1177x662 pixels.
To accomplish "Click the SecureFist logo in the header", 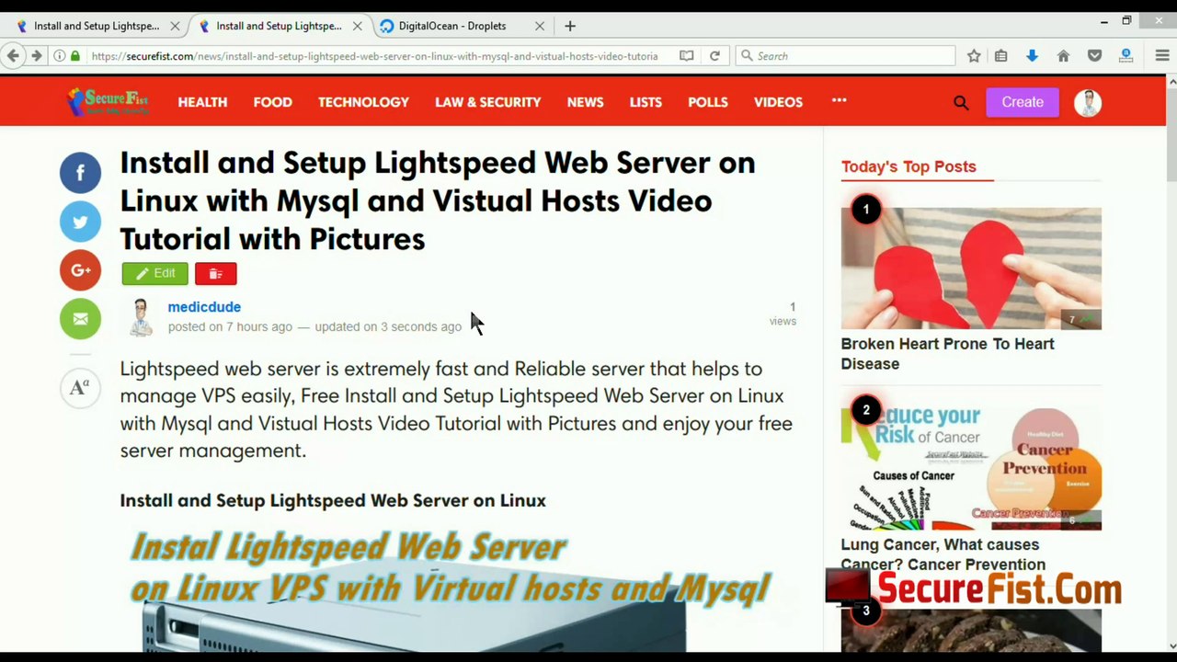I will pos(108,102).
